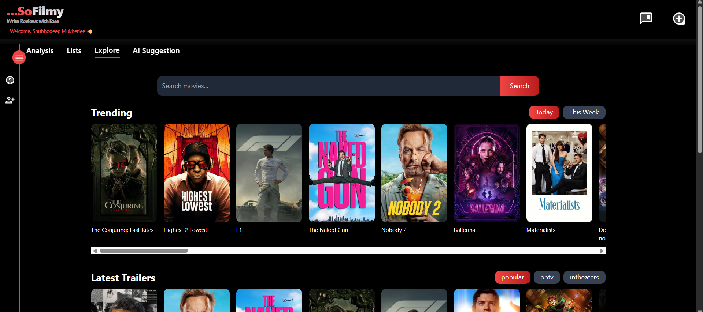This screenshot has height=312, width=703.
Task: Select the Explore tab
Action: coord(107,50)
